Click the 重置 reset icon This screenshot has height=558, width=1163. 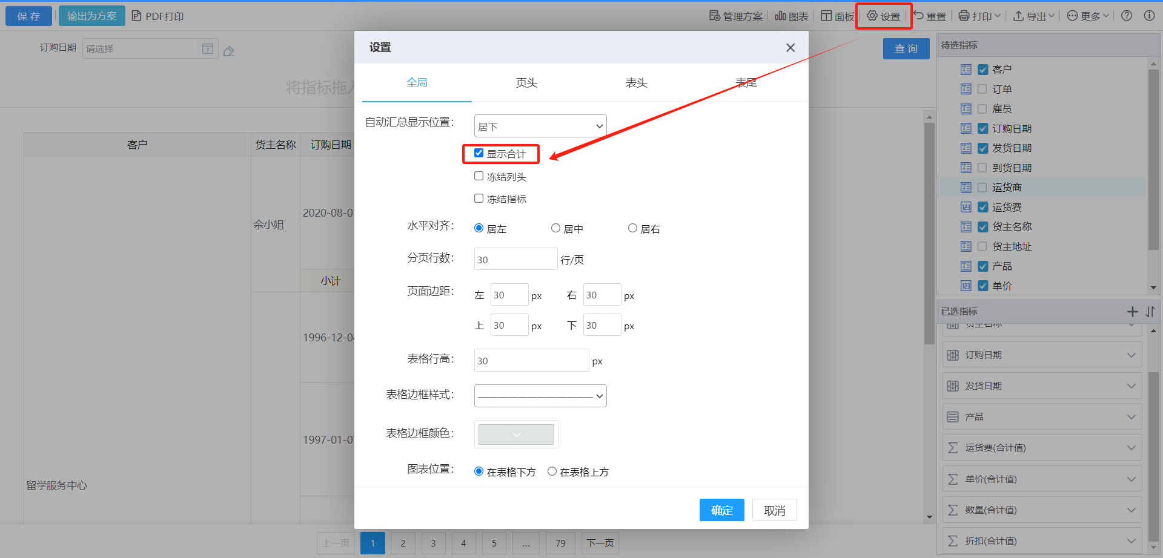[x=919, y=16]
